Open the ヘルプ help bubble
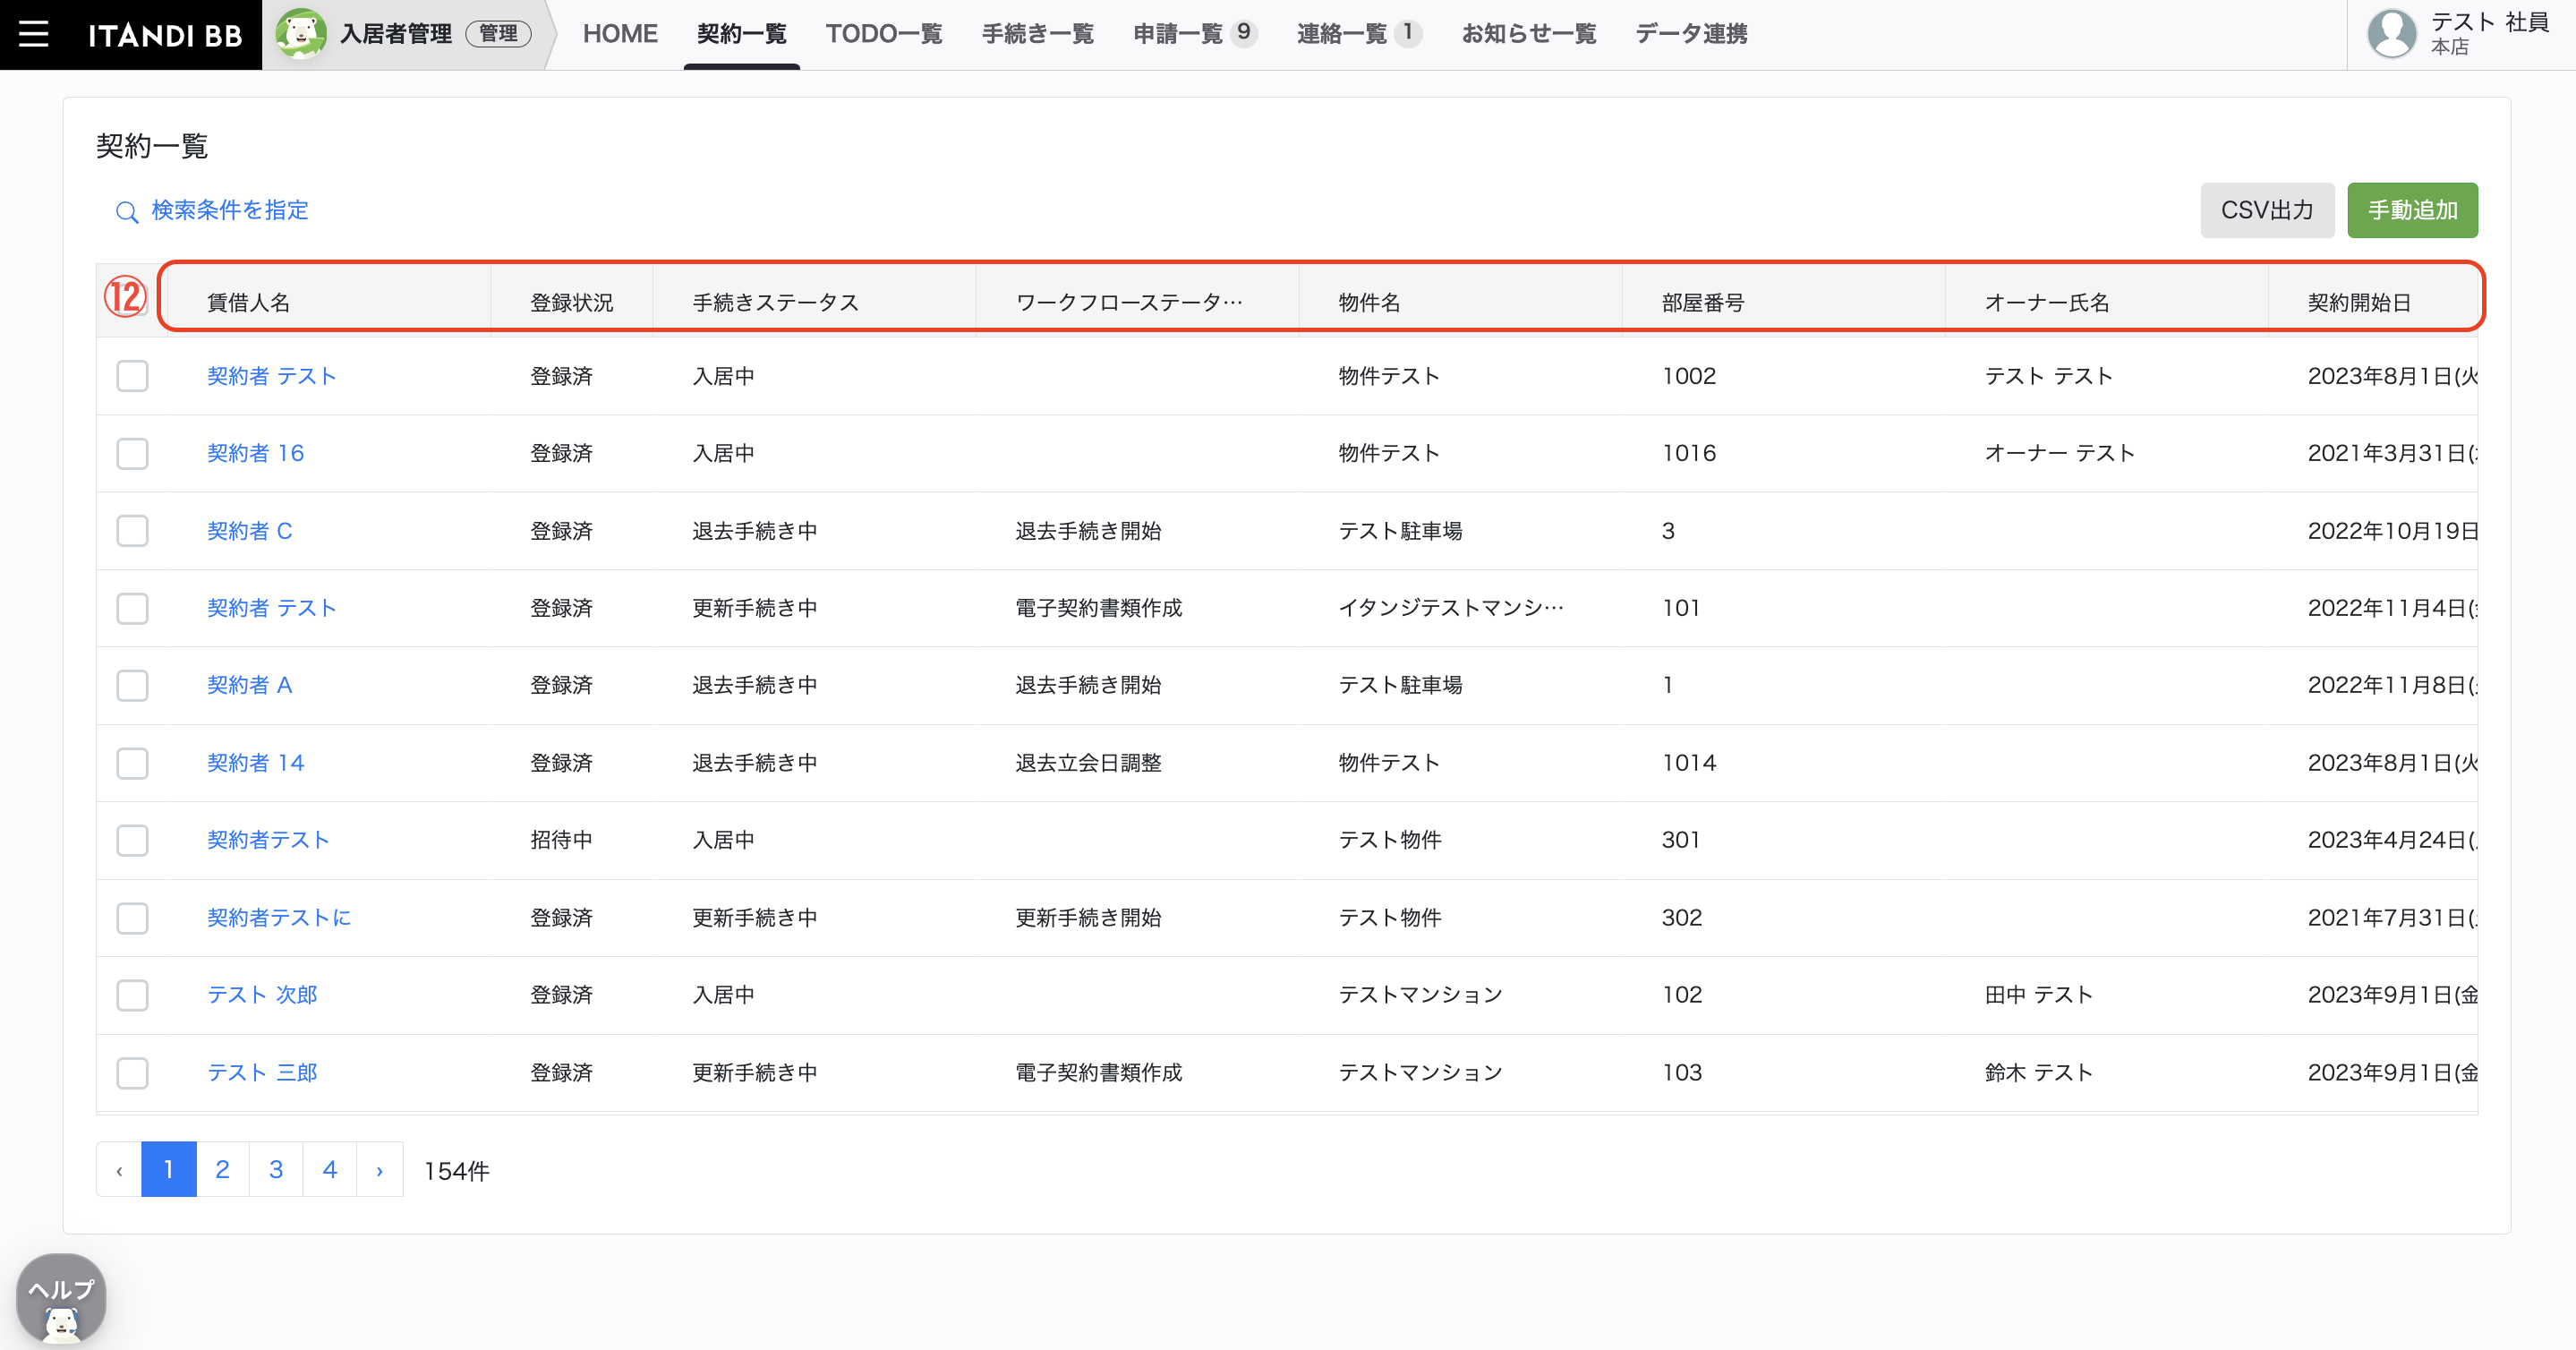 [61, 1297]
